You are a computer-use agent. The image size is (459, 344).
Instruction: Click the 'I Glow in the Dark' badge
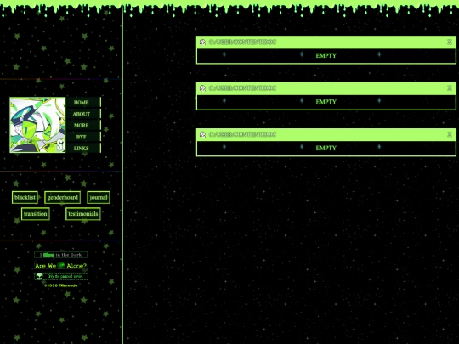pyautogui.click(x=61, y=255)
